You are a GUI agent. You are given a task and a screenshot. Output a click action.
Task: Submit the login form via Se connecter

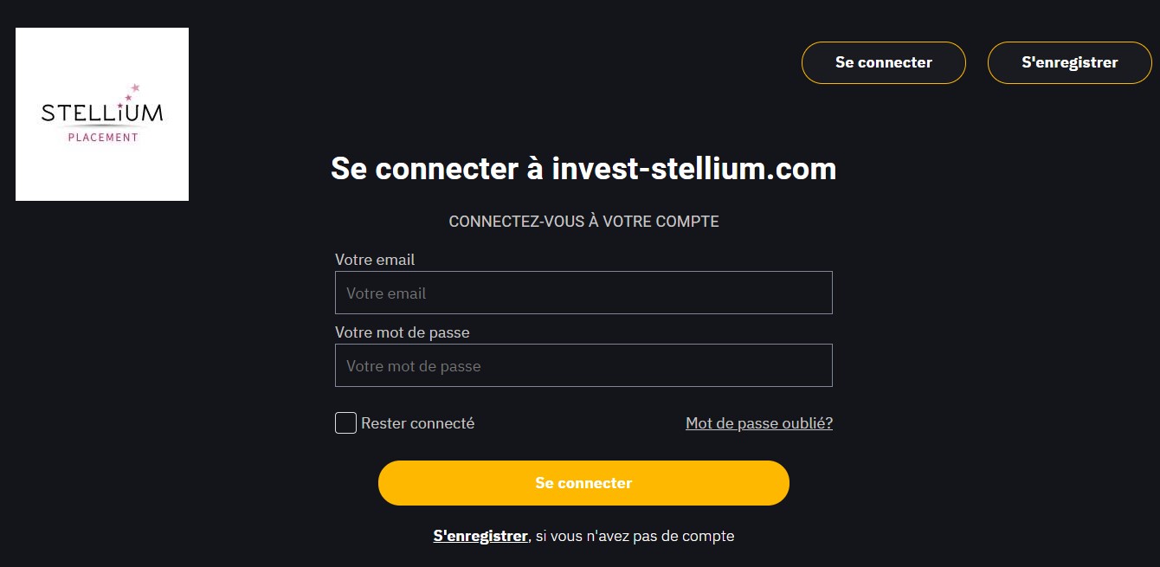583,482
